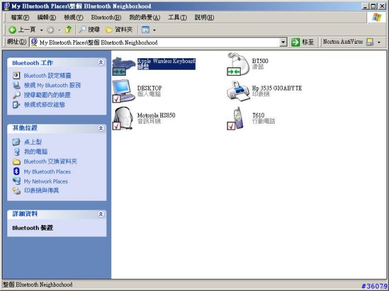Click the My Computer icon in sidebar
The width and height of the screenshot is (389, 291).
(x=16, y=152)
